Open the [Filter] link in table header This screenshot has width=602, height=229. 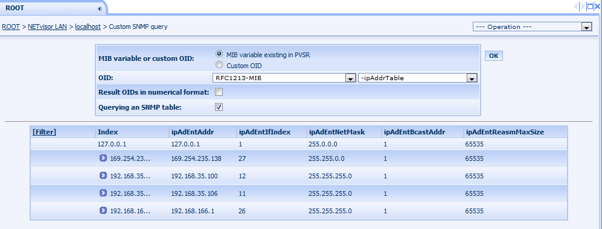point(45,132)
